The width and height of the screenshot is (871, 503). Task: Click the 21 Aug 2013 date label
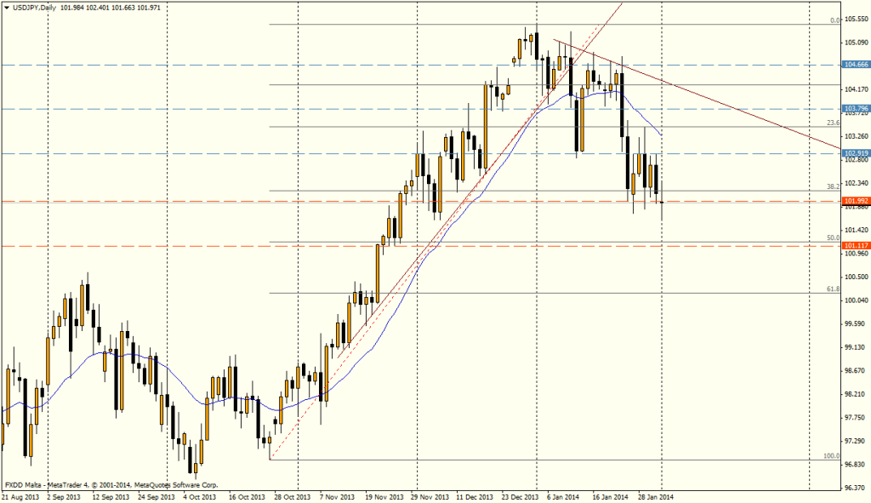click(x=20, y=494)
